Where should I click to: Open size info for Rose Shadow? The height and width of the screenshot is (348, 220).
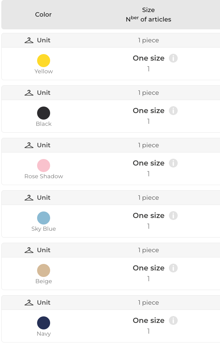[173, 163]
